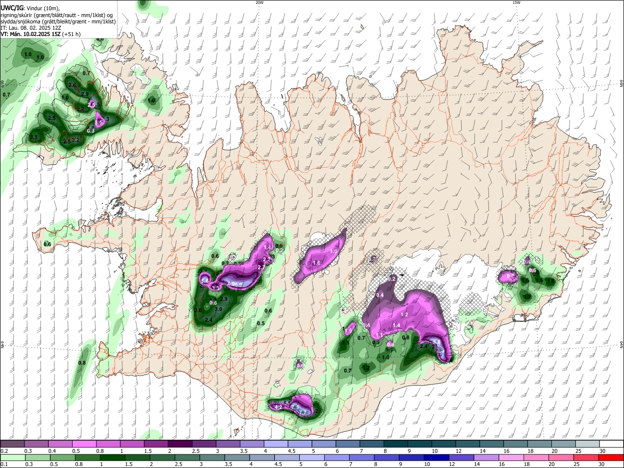Click the '2.1' value in the Westfjords
Viewport: 624px width, 468px height.
click(x=33, y=137)
